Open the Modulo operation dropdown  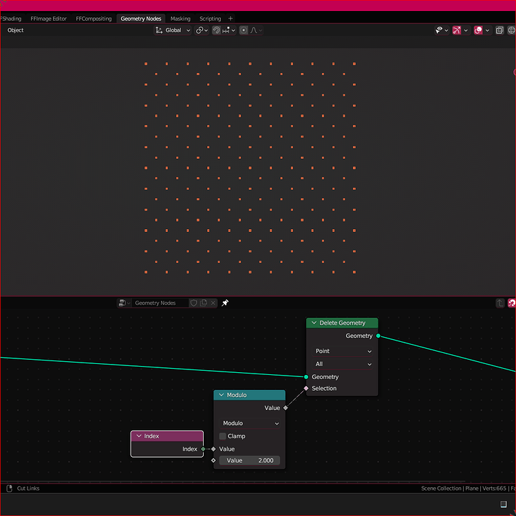(250, 423)
